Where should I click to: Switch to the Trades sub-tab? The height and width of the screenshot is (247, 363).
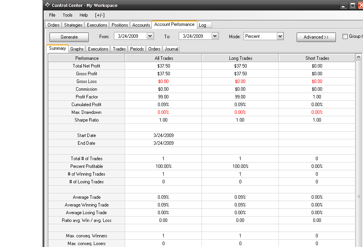coord(119,49)
